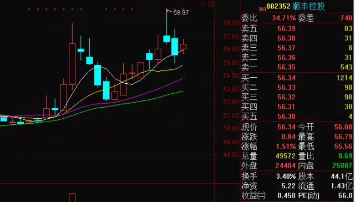Click the 54.00 price axis label
The height and width of the screenshot is (202, 355).
[x=231, y=75]
